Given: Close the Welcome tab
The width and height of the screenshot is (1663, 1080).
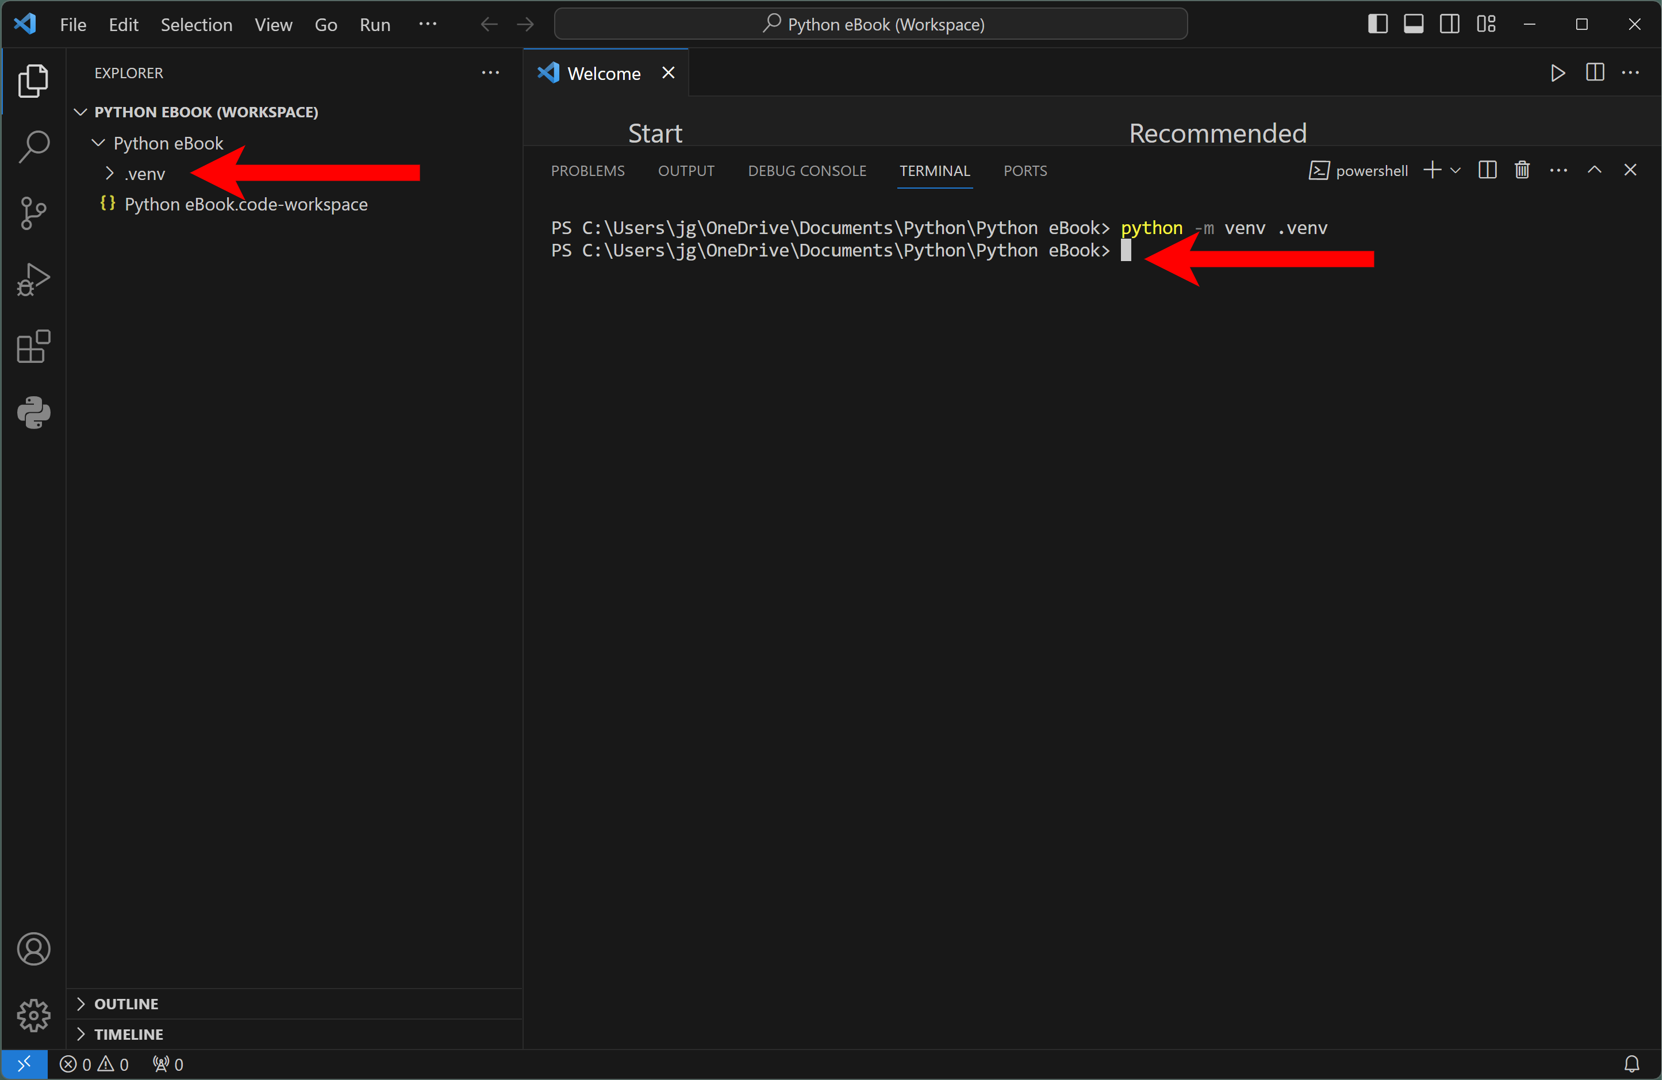Looking at the screenshot, I should click(x=668, y=72).
